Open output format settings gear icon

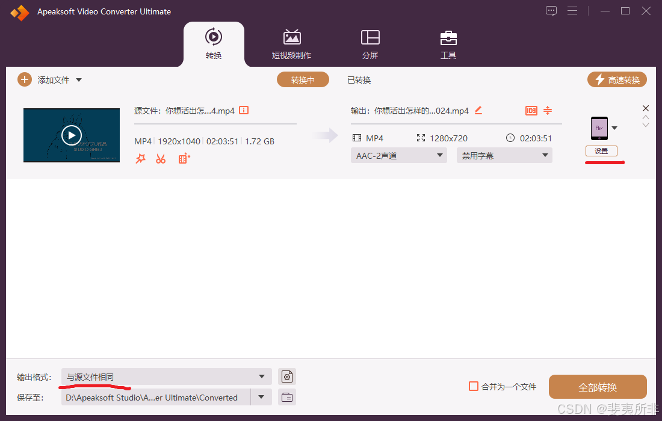click(x=287, y=376)
